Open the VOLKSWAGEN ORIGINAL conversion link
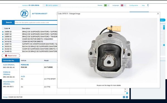The image size is (167, 103). pyautogui.click(x=9, y=83)
